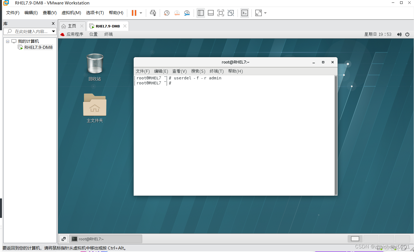The image size is (414, 252).
Task: Select third workspace in switcher
Action: [387, 239]
